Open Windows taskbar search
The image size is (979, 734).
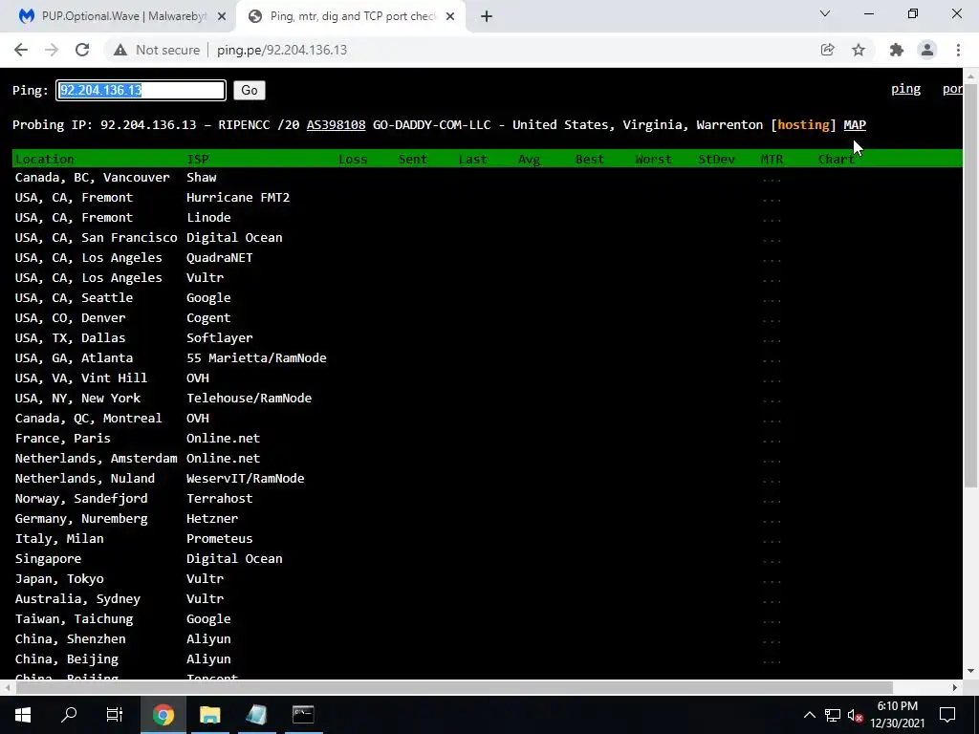pyautogui.click(x=69, y=715)
